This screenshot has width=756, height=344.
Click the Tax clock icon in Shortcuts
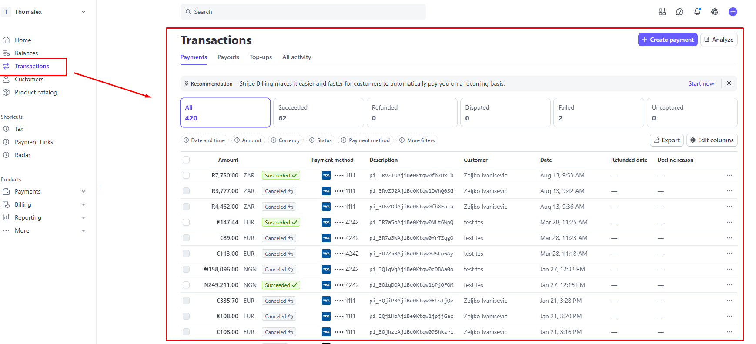click(x=6, y=129)
